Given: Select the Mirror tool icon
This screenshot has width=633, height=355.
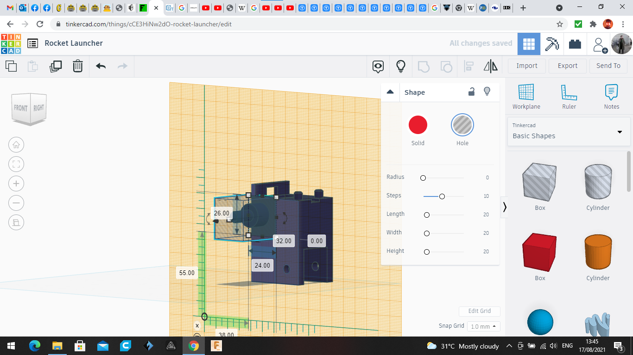Looking at the screenshot, I should pos(490,66).
